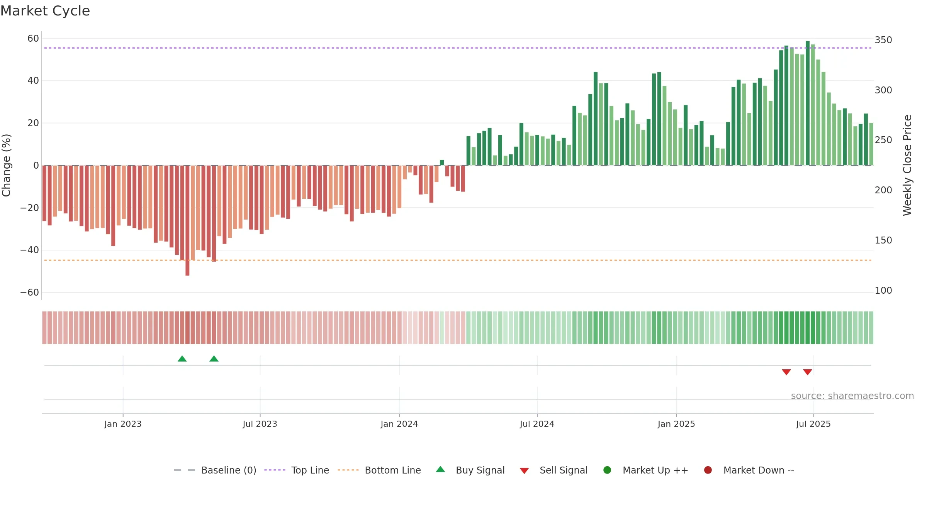Image resolution: width=927 pixels, height=521 pixels.
Task: Click the −40 tick on left axis
Action: pos(30,250)
